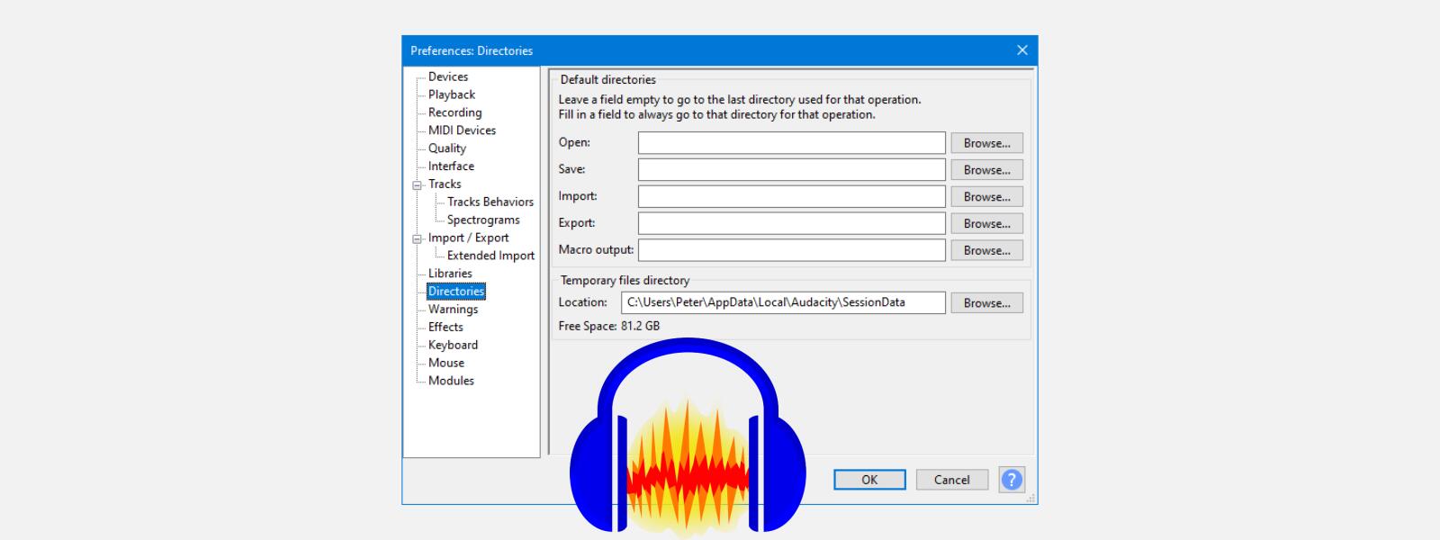
Task: Click the Export directory field
Action: click(792, 223)
